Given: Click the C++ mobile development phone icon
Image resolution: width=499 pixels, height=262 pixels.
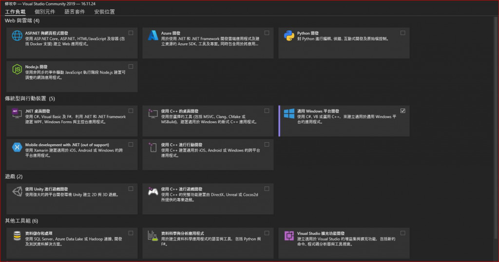Looking at the screenshot, I should coord(153,147).
